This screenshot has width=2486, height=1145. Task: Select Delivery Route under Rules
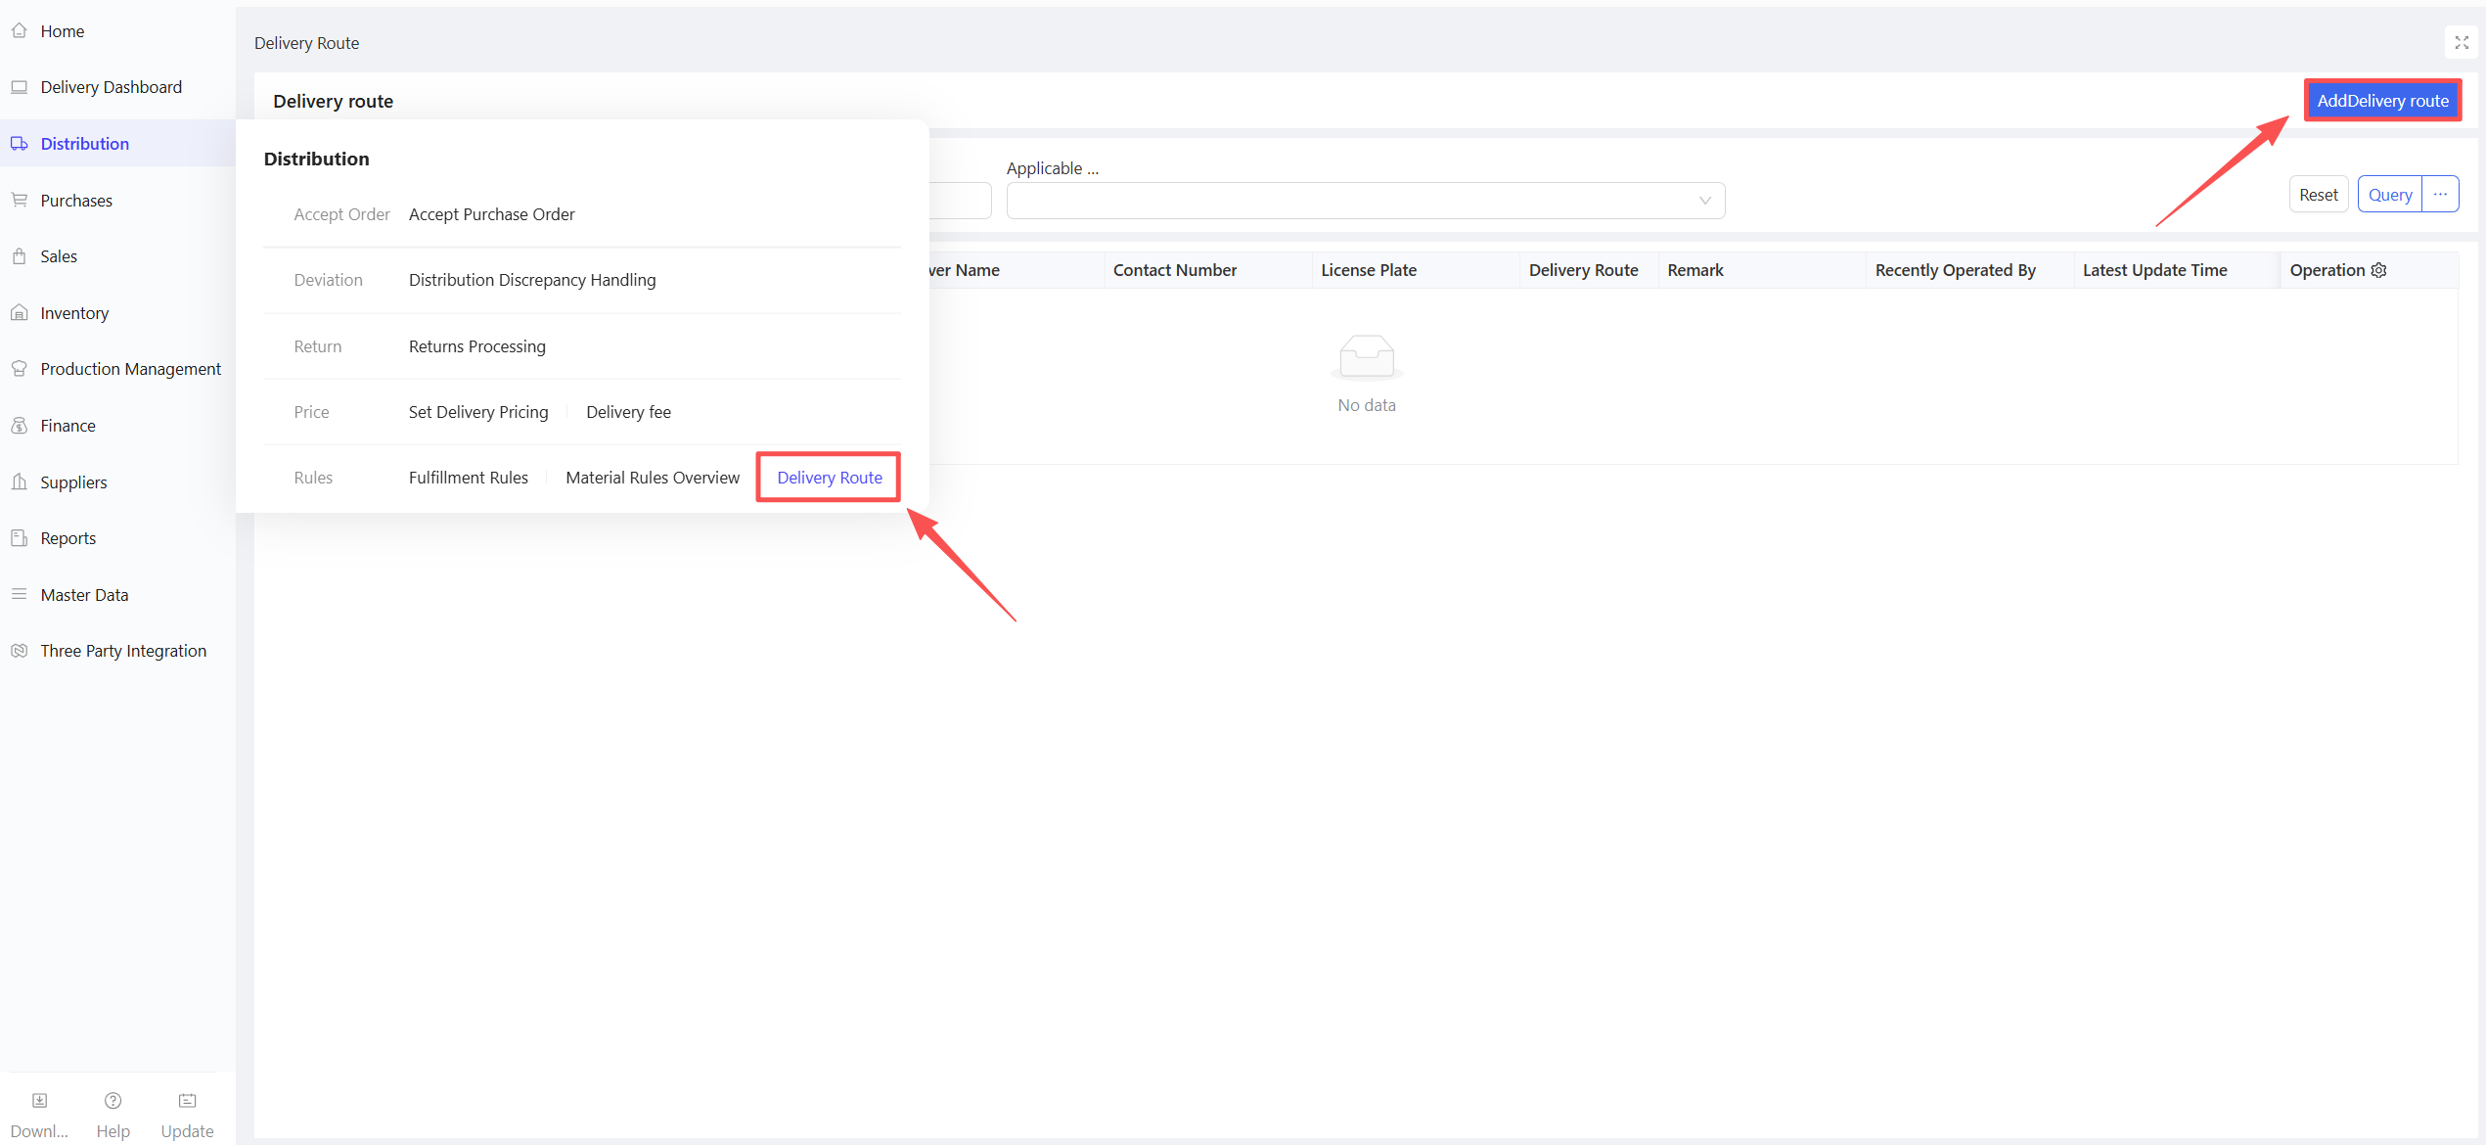point(829,478)
